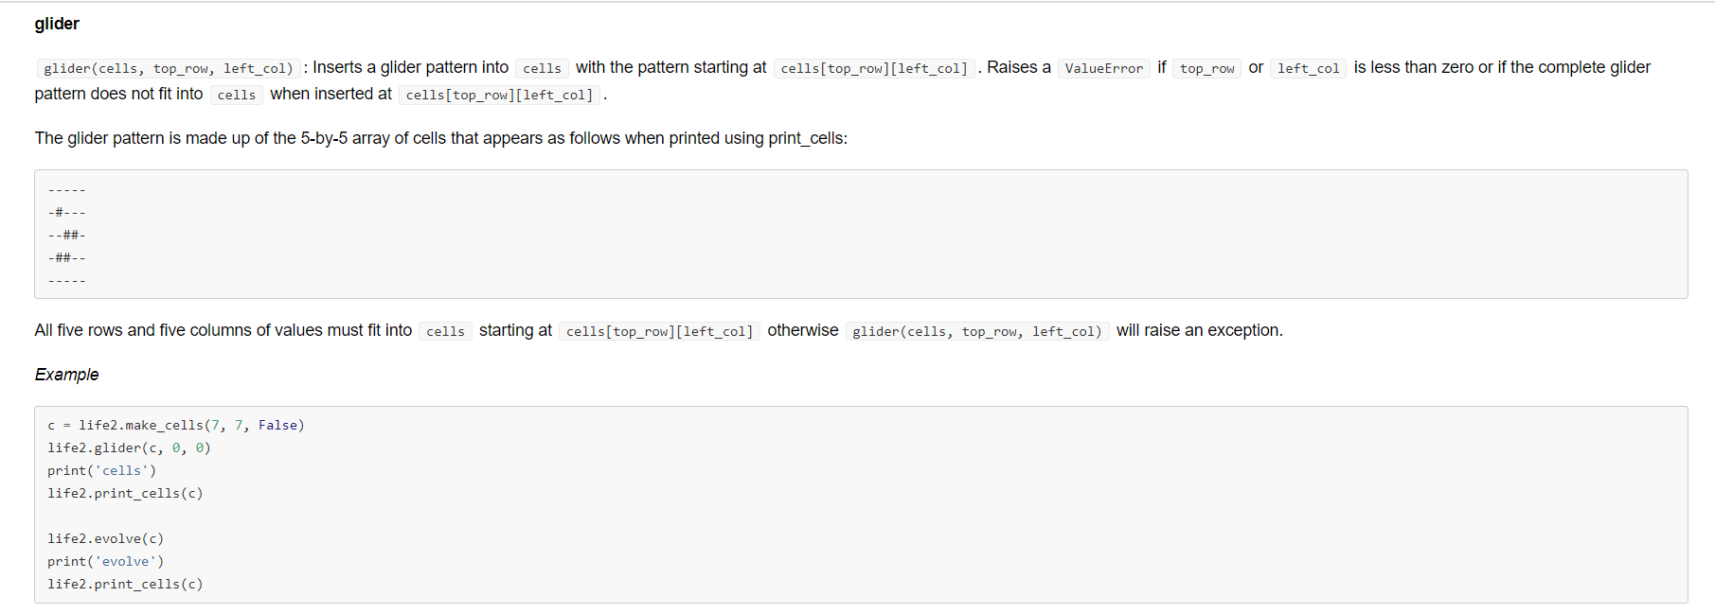The height and width of the screenshot is (614, 1715).
Task: Click the "cells" code after "must fit into"
Action: point(445,331)
